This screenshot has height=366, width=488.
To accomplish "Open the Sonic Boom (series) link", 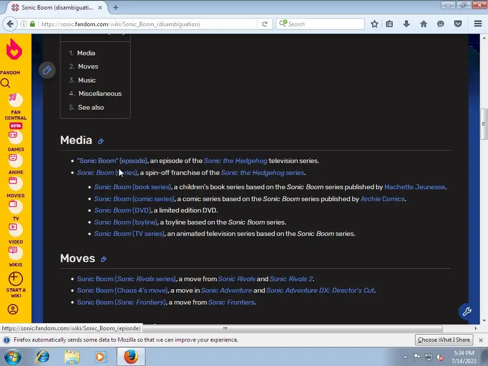I will 107,173.
